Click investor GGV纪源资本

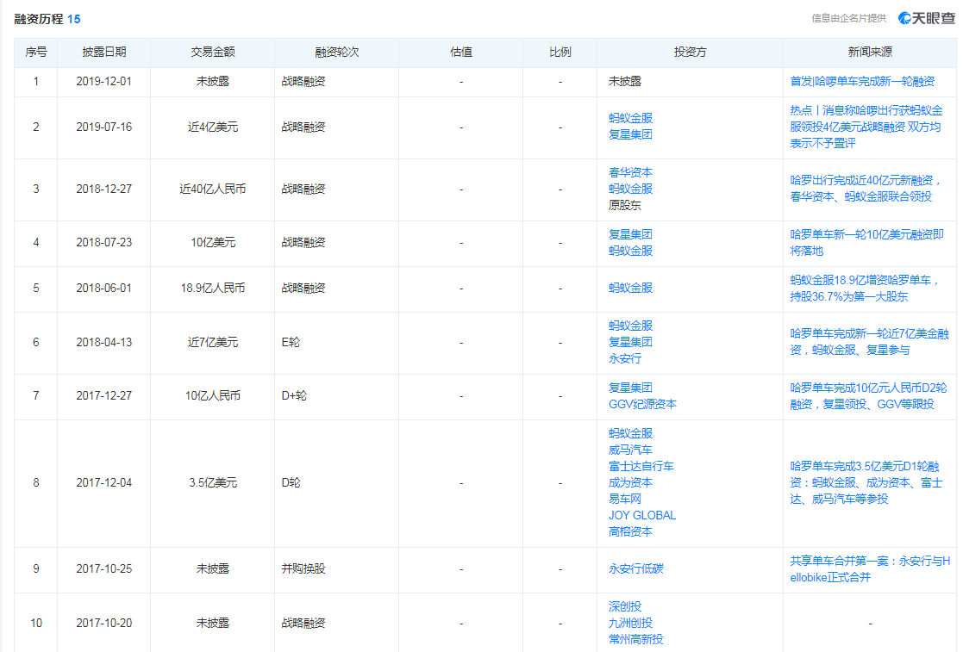[642, 404]
